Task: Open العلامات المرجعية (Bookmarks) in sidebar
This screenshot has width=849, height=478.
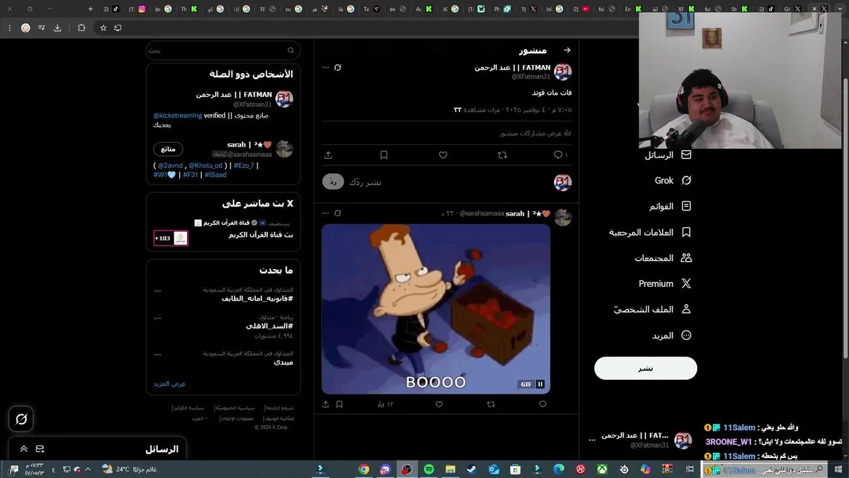Action: [650, 232]
